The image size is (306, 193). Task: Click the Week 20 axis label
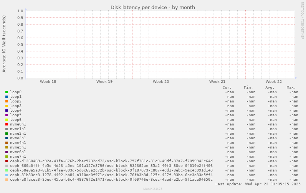161,82
